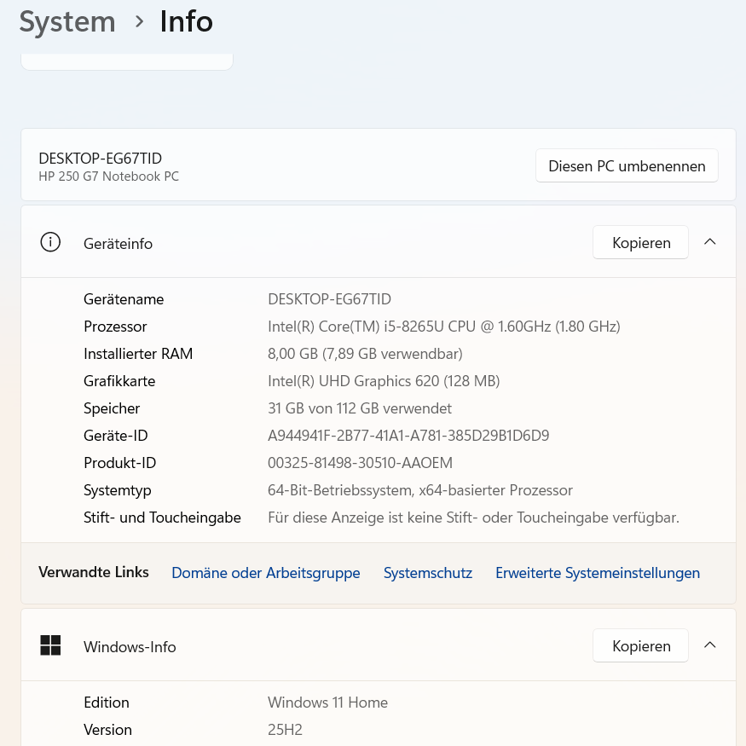Click the Installierter RAM label
Image resolution: width=746 pixels, height=746 pixels.
[x=138, y=354]
